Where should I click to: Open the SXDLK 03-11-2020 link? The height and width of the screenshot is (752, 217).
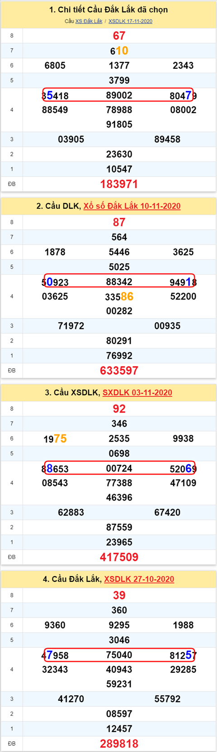[x=137, y=393]
